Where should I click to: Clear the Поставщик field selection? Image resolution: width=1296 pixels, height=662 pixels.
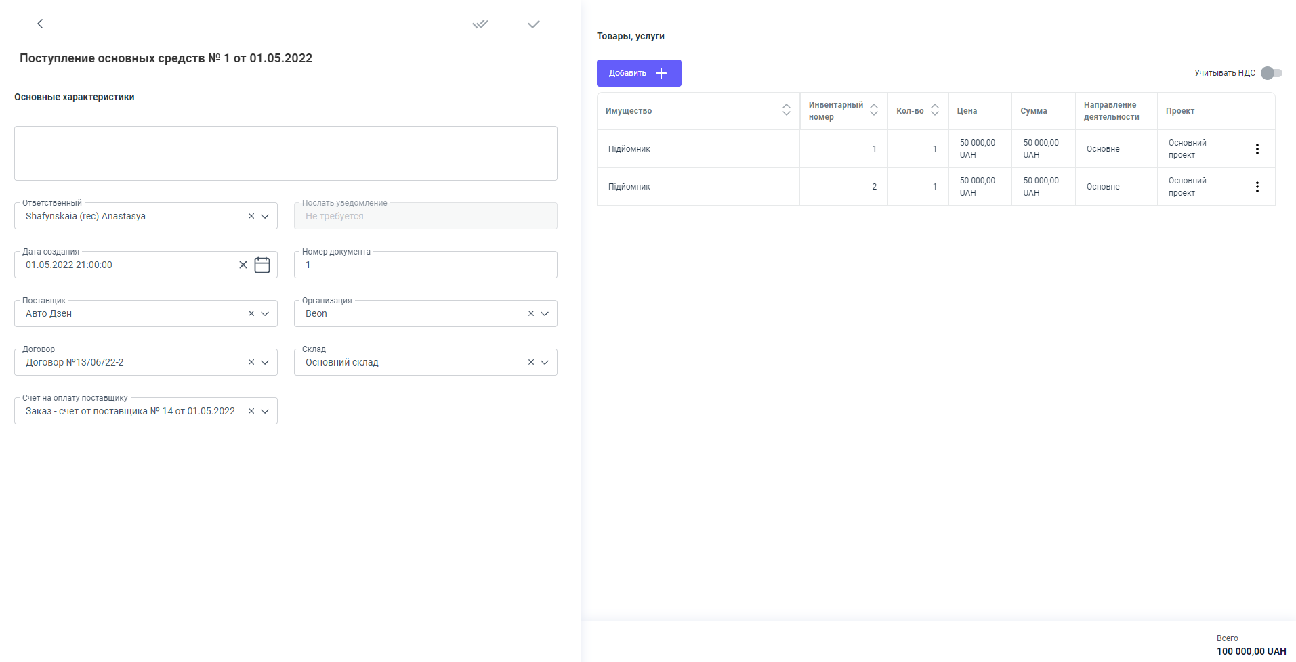click(251, 313)
